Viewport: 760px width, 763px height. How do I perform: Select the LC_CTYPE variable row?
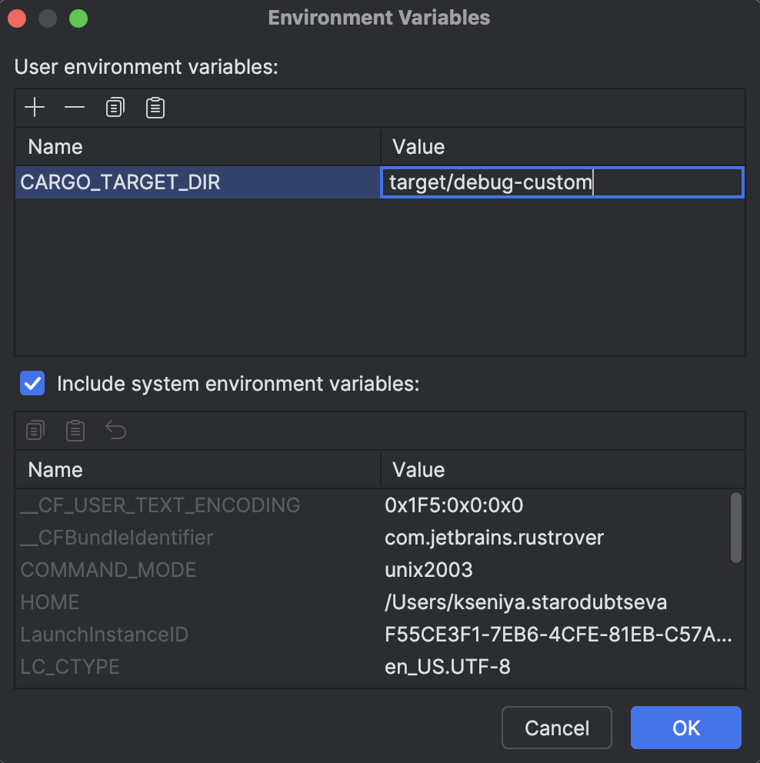(154, 667)
